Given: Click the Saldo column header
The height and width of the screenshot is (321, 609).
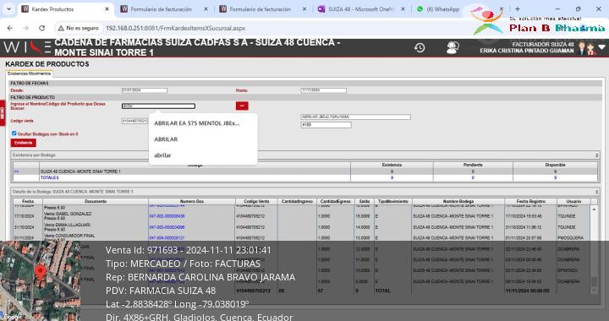Looking at the screenshot, I should pos(365,202).
